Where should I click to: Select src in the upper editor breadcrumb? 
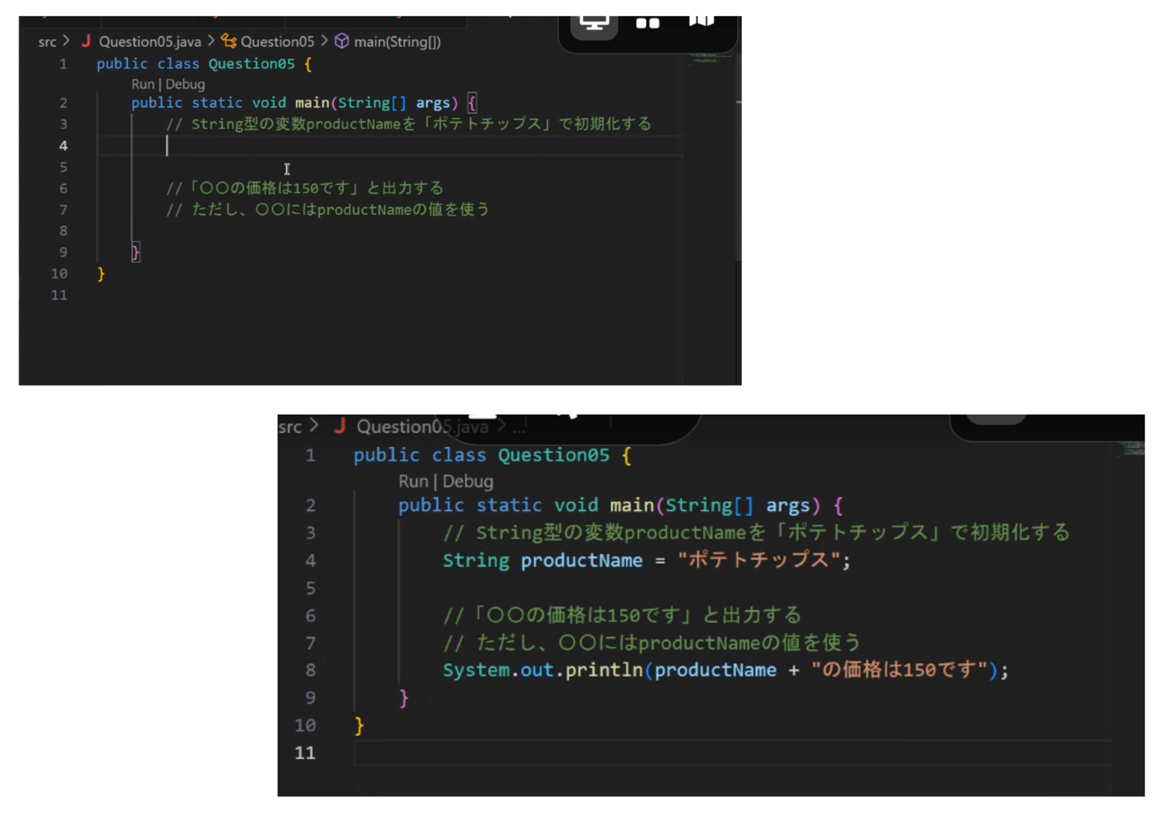(x=47, y=41)
